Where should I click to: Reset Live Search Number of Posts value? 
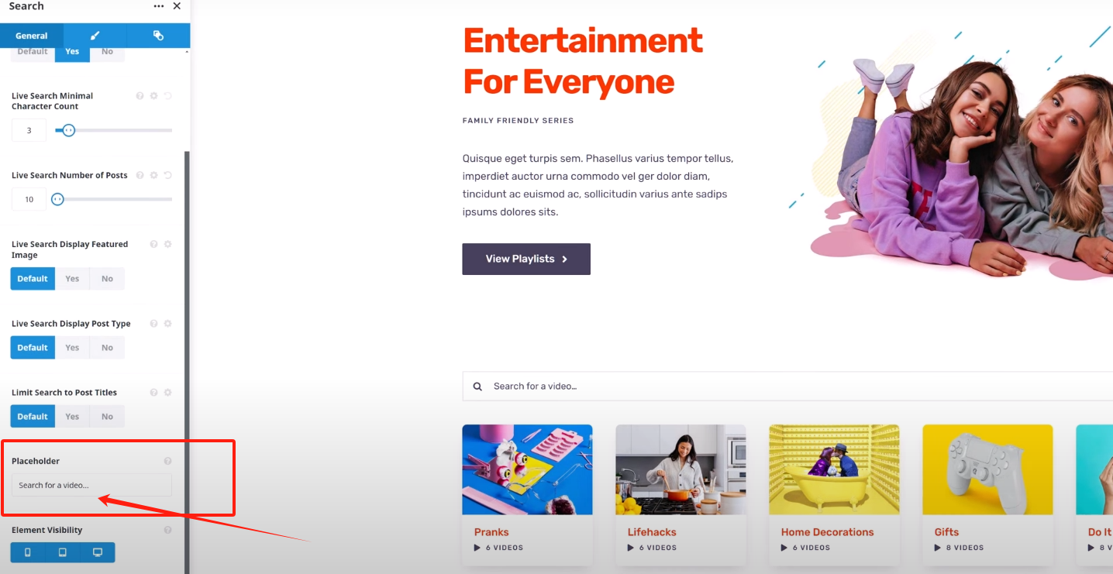click(168, 175)
